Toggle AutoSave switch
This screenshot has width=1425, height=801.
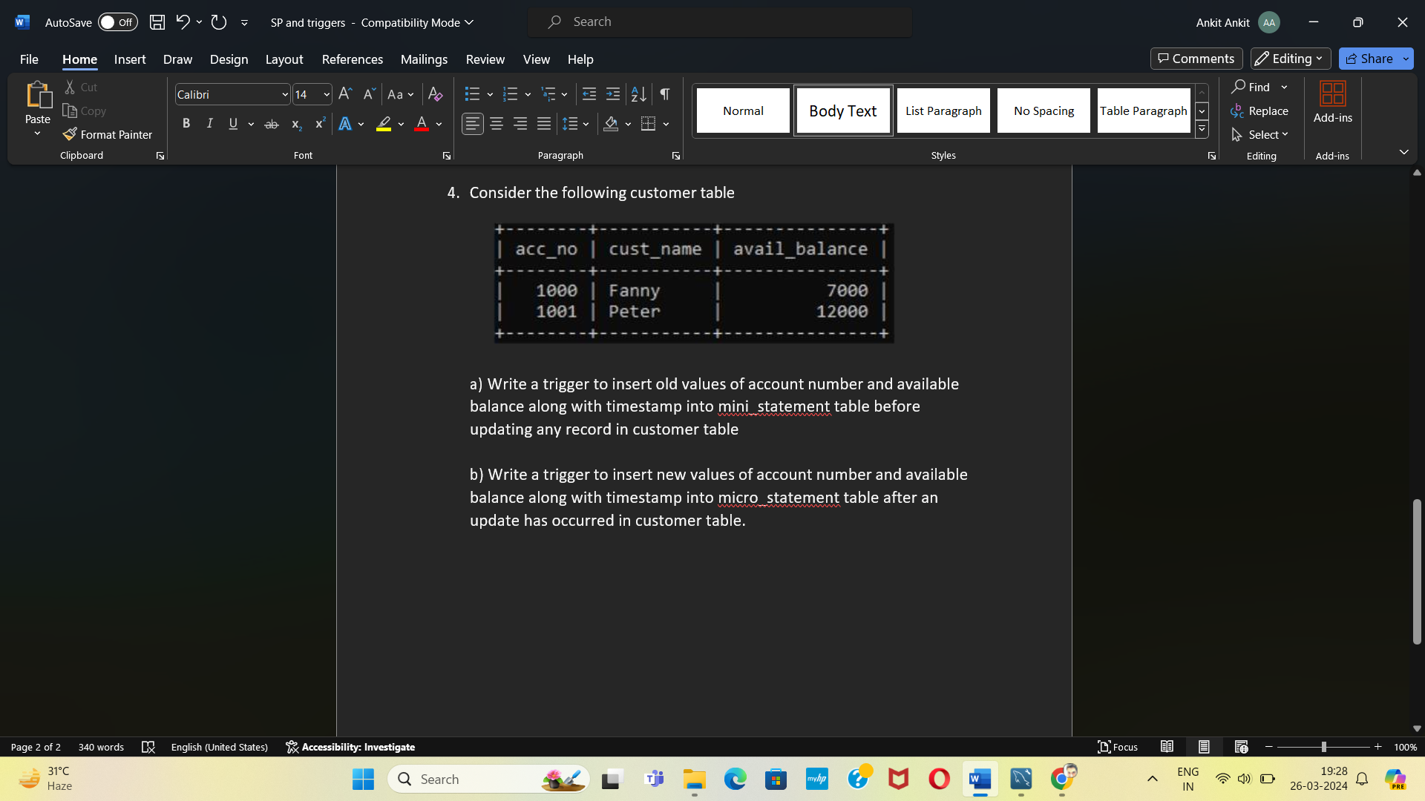tap(118, 22)
